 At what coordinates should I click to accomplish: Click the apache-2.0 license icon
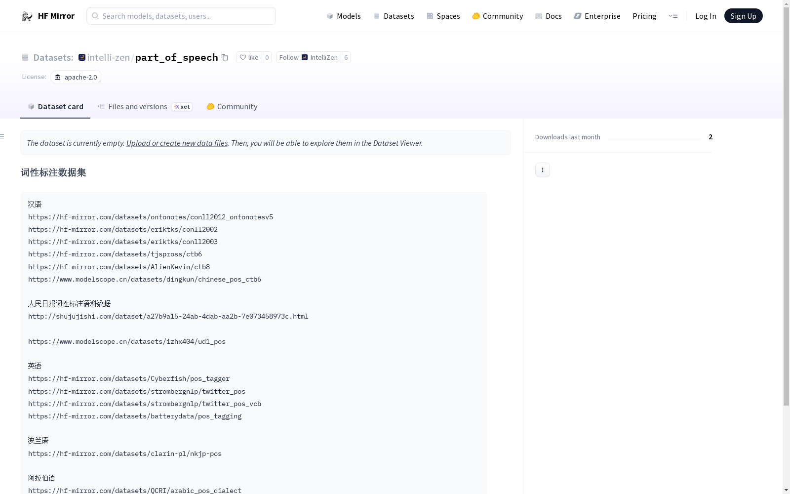pos(58,77)
